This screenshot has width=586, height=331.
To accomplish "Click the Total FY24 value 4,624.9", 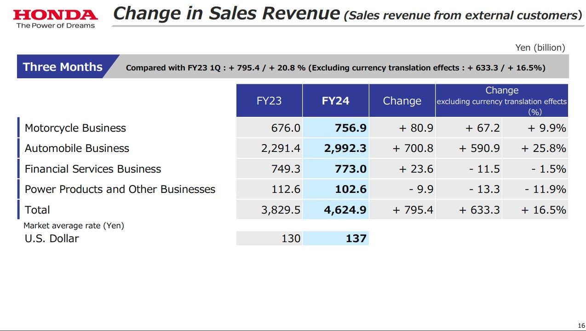I will click(x=345, y=210).
